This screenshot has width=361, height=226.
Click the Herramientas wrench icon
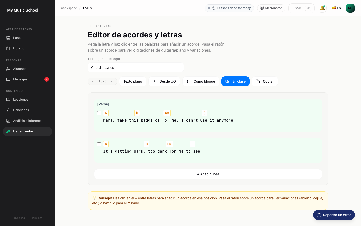(x=8, y=131)
